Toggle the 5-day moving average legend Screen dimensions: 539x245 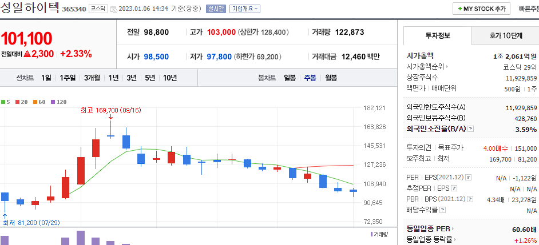tap(5, 102)
